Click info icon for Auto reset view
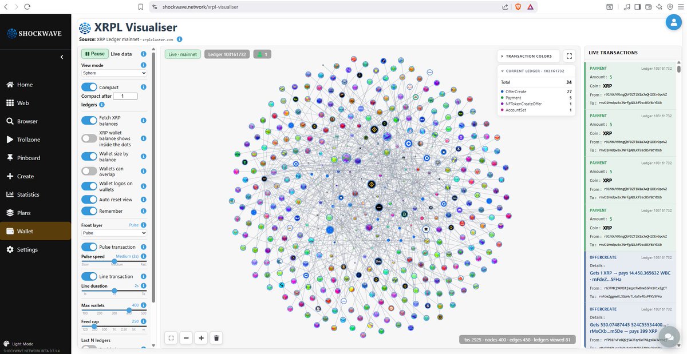This screenshot has width=687, height=354. coord(144,200)
